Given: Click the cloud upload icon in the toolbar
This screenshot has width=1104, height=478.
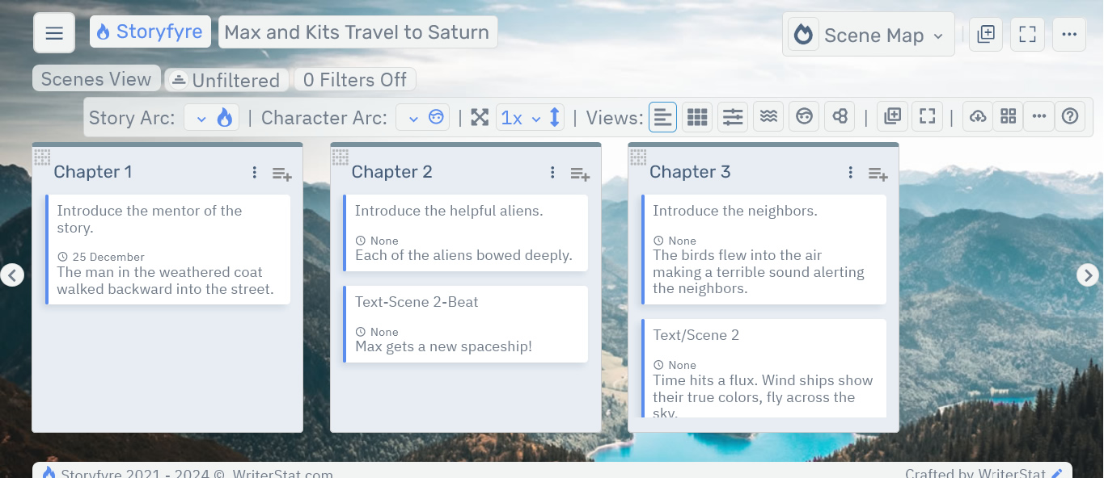Looking at the screenshot, I should (x=977, y=116).
